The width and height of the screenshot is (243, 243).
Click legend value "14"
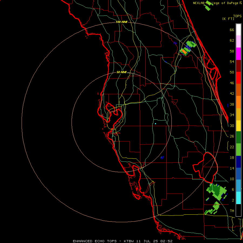(x=232, y=168)
